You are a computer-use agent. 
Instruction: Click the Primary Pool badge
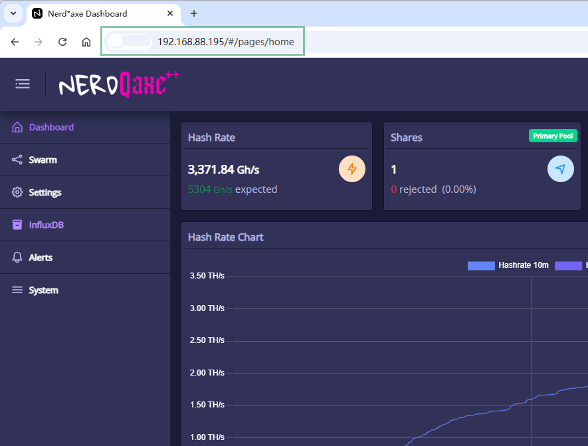[x=553, y=136]
